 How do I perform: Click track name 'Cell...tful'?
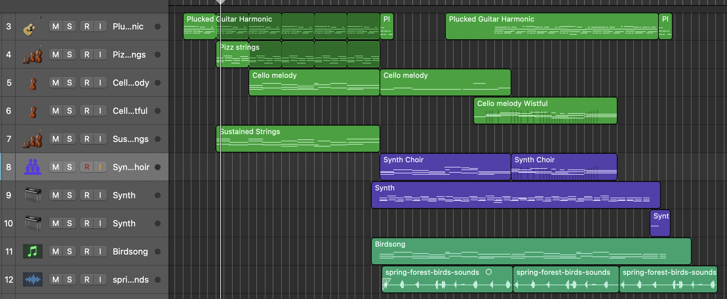(x=130, y=111)
